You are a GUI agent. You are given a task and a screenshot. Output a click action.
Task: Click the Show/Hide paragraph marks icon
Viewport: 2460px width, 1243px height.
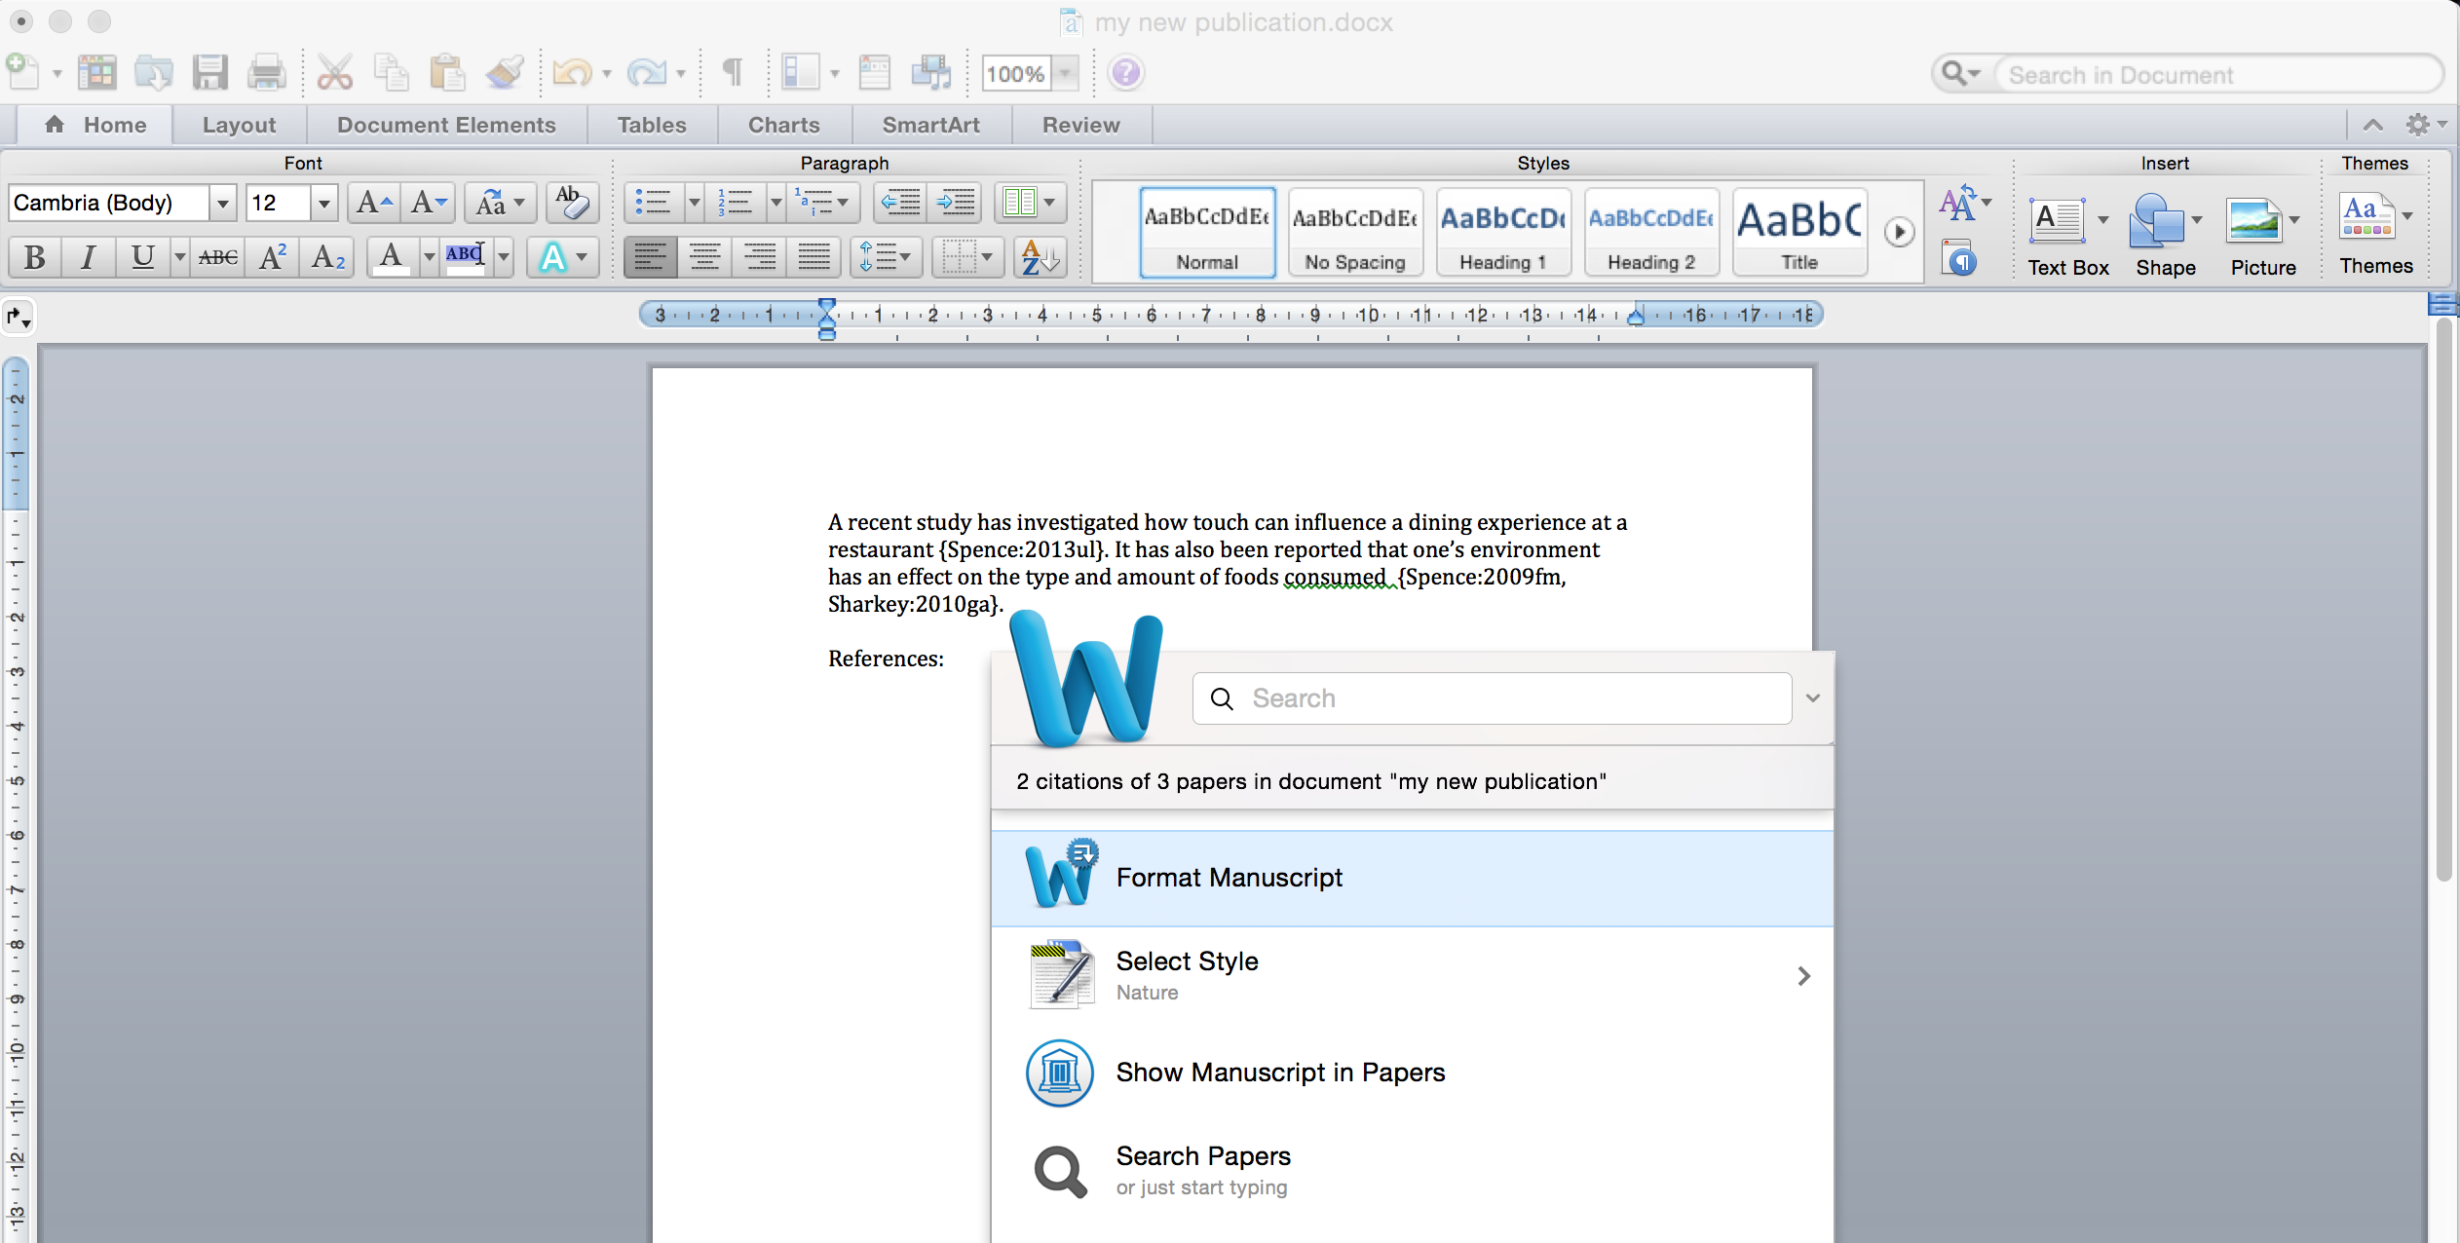[733, 71]
